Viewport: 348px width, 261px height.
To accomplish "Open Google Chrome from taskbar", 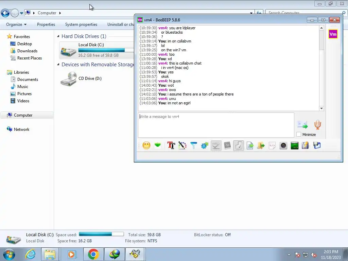I will tap(93, 254).
